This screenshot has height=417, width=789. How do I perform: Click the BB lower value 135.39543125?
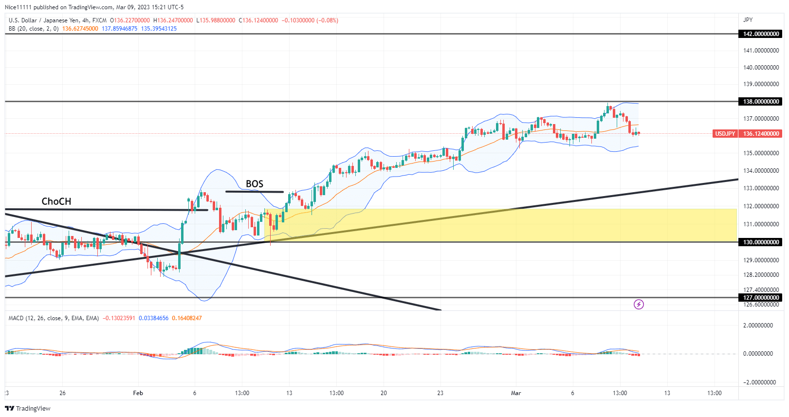(159, 29)
